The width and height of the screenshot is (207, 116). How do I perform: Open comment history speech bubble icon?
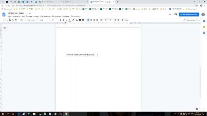click(175, 15)
